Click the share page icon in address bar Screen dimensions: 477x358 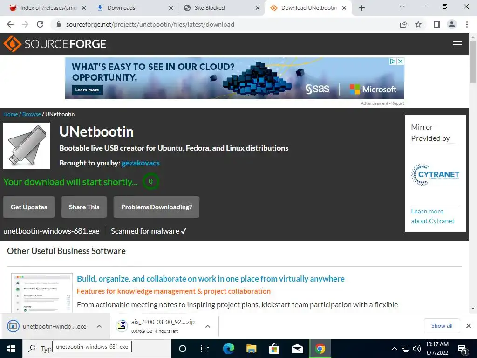click(403, 24)
